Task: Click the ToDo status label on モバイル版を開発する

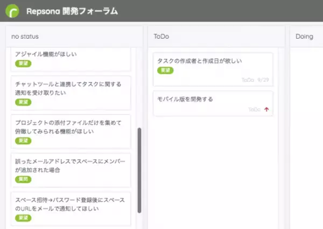Action: point(254,109)
